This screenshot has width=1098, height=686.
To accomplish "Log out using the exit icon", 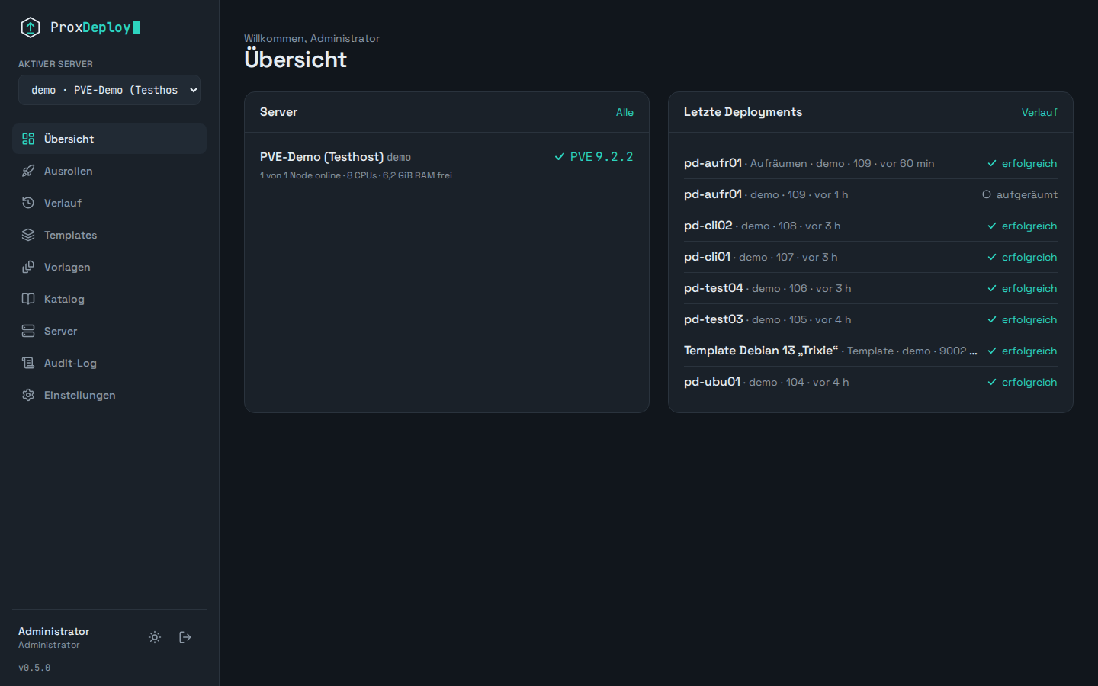I will pos(185,637).
